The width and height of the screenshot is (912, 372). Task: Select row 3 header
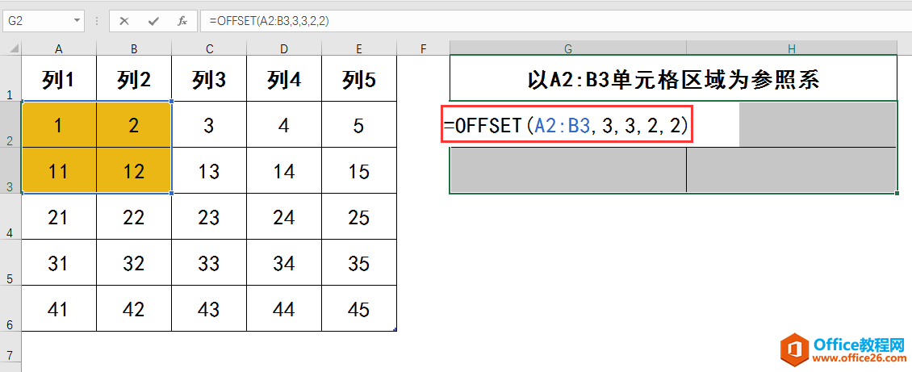[x=10, y=170]
